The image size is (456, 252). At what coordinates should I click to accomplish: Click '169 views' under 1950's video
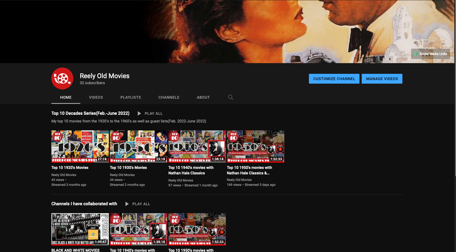(234, 185)
